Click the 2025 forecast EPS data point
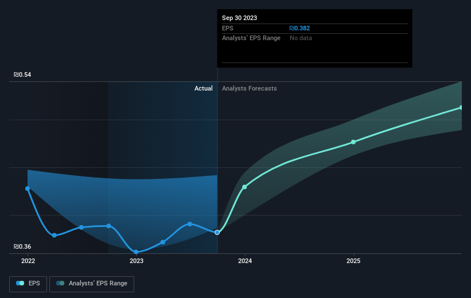 (x=353, y=142)
